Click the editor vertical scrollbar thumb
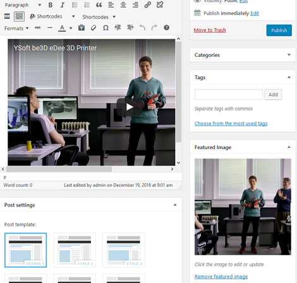 click(x=178, y=92)
